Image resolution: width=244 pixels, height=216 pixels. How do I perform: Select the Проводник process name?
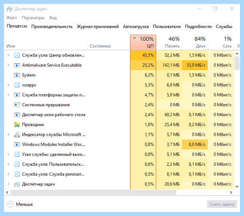click(33, 125)
